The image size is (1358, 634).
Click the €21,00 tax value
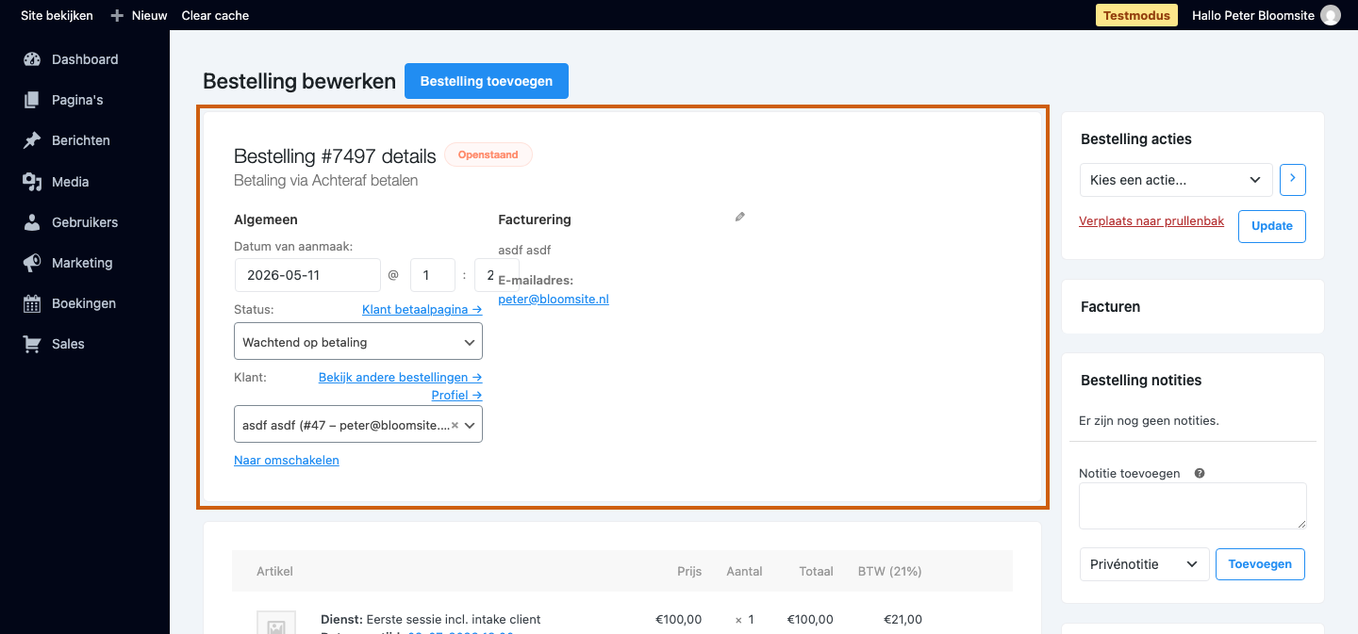click(x=903, y=619)
